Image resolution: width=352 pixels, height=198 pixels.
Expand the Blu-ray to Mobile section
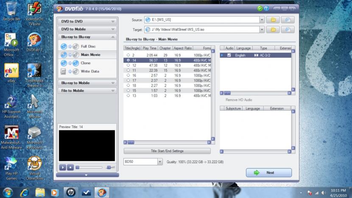click(x=87, y=83)
